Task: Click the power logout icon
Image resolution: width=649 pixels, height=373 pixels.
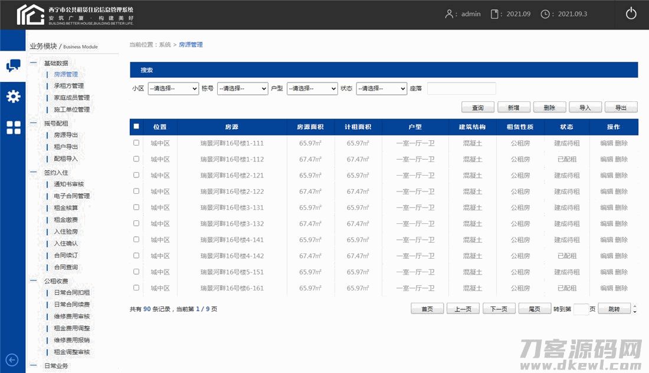Action: [x=631, y=14]
